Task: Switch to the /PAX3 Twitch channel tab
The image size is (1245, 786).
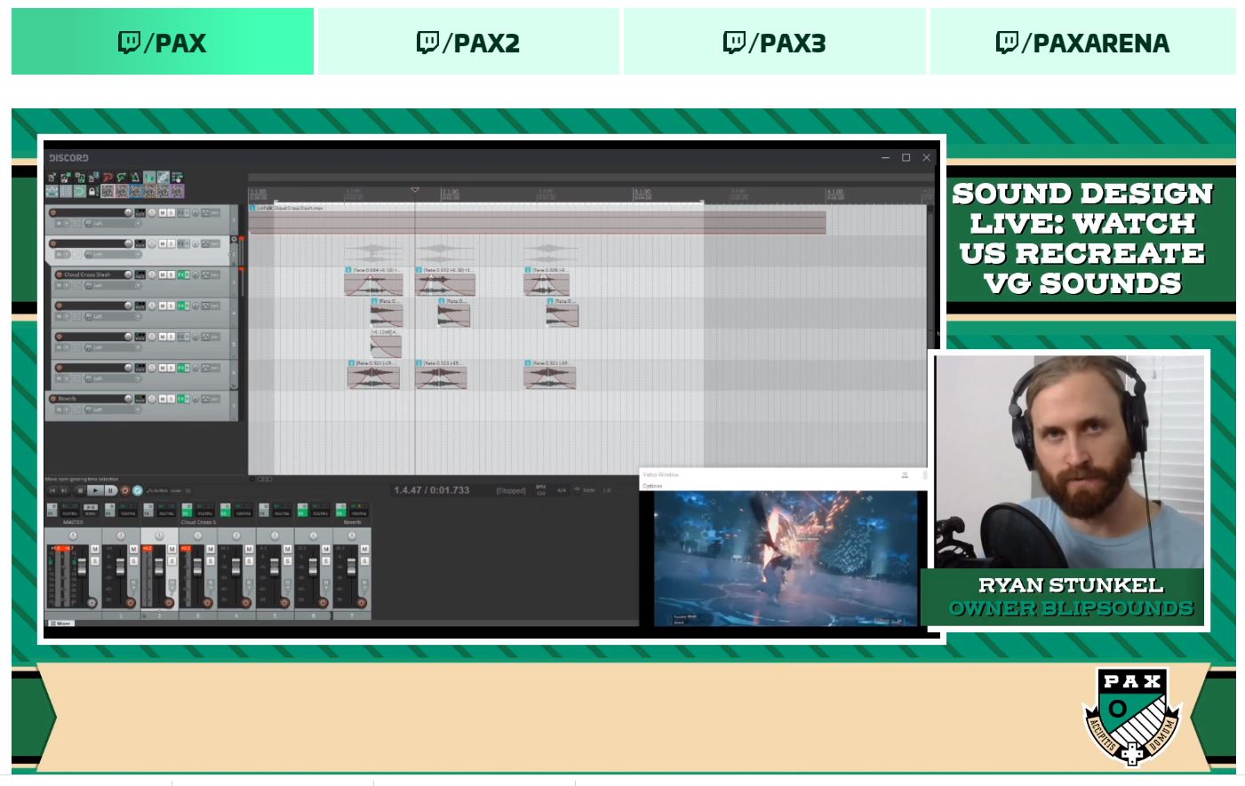Action: pos(775,42)
